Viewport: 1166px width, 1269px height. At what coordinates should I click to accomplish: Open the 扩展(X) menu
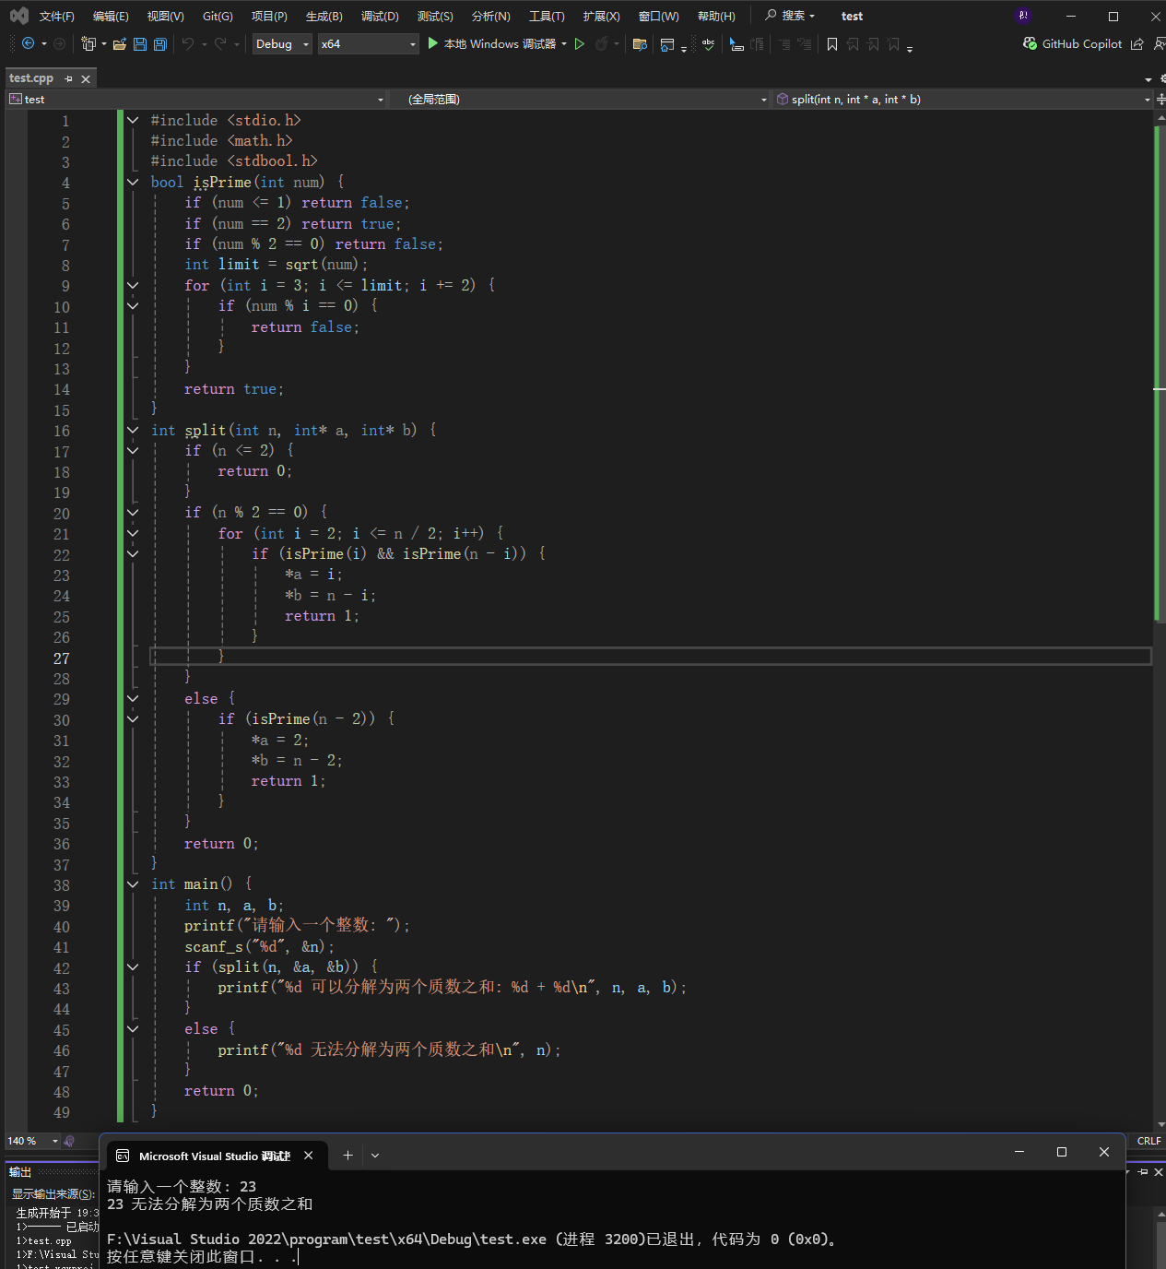pyautogui.click(x=601, y=16)
